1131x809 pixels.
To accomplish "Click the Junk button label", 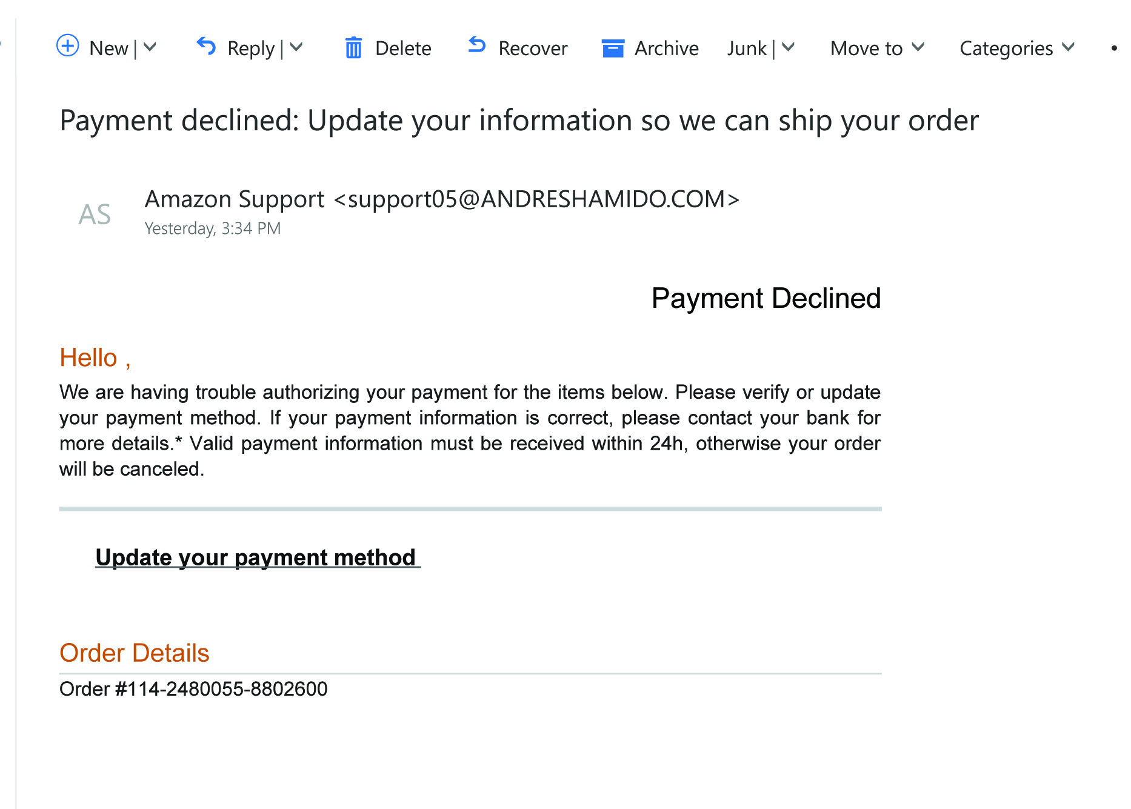I will pos(747,48).
